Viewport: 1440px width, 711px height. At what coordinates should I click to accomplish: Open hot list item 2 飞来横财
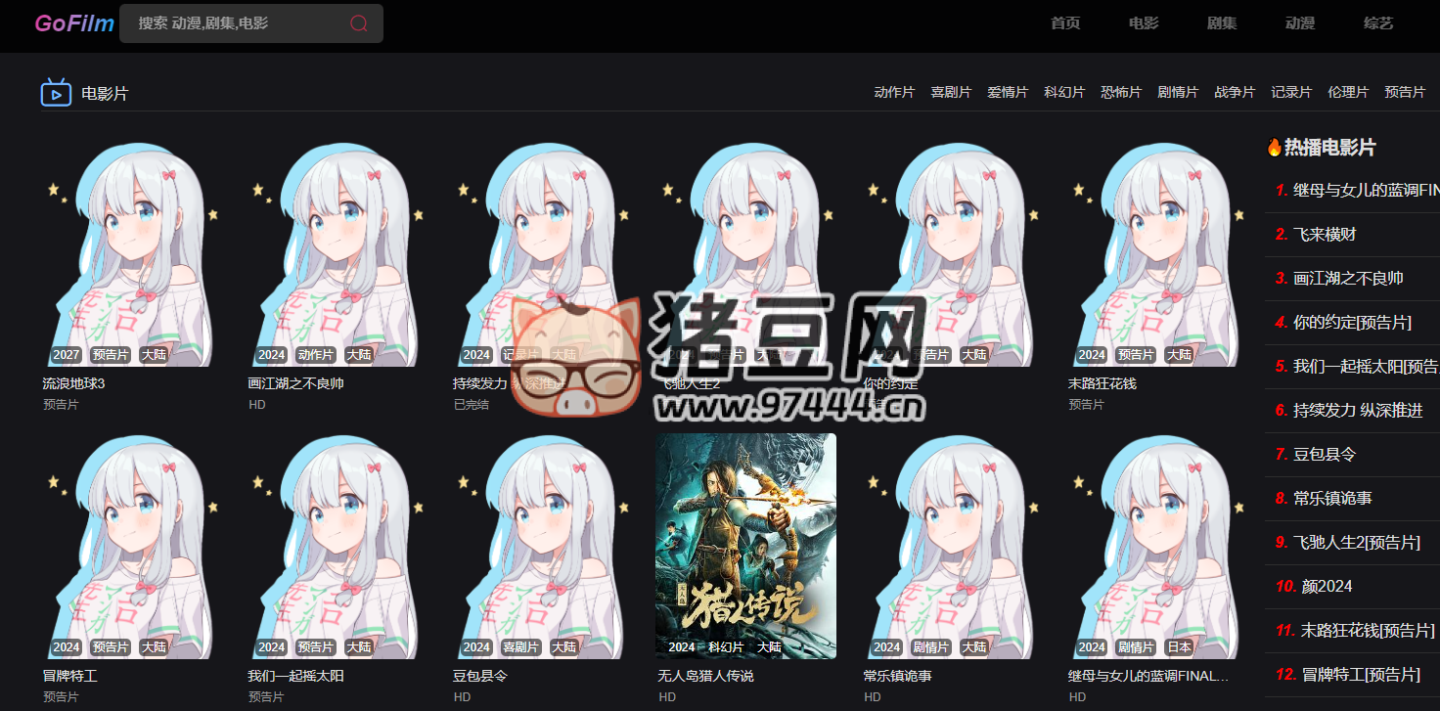pyautogui.click(x=1352, y=235)
